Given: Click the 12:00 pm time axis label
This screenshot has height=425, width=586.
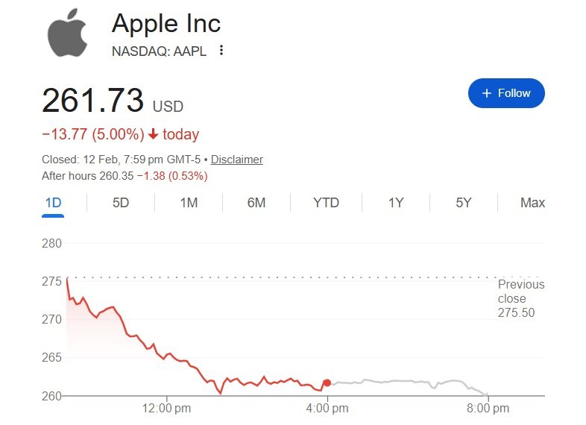Looking at the screenshot, I should coord(166,408).
